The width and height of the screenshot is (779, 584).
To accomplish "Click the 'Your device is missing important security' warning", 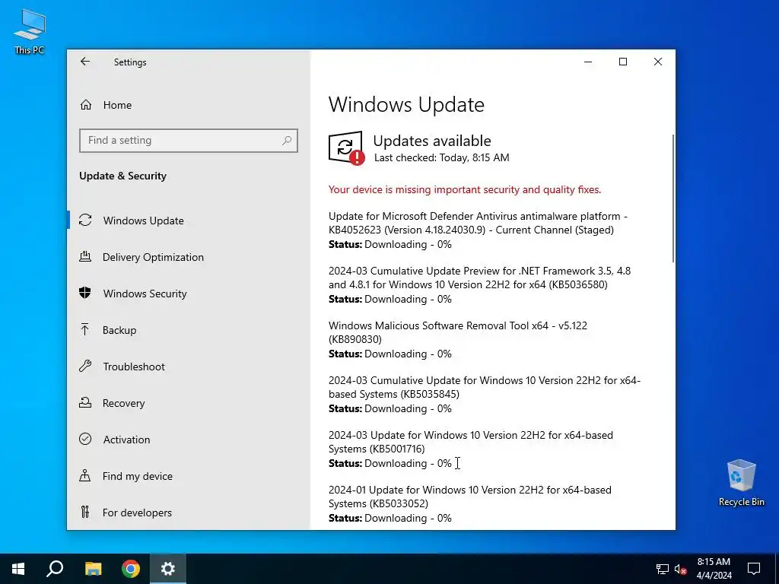I will (x=465, y=189).
